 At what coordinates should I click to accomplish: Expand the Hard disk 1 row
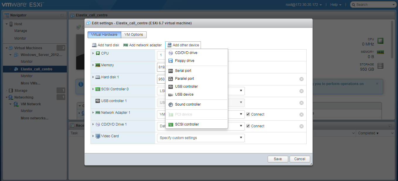point(93,77)
